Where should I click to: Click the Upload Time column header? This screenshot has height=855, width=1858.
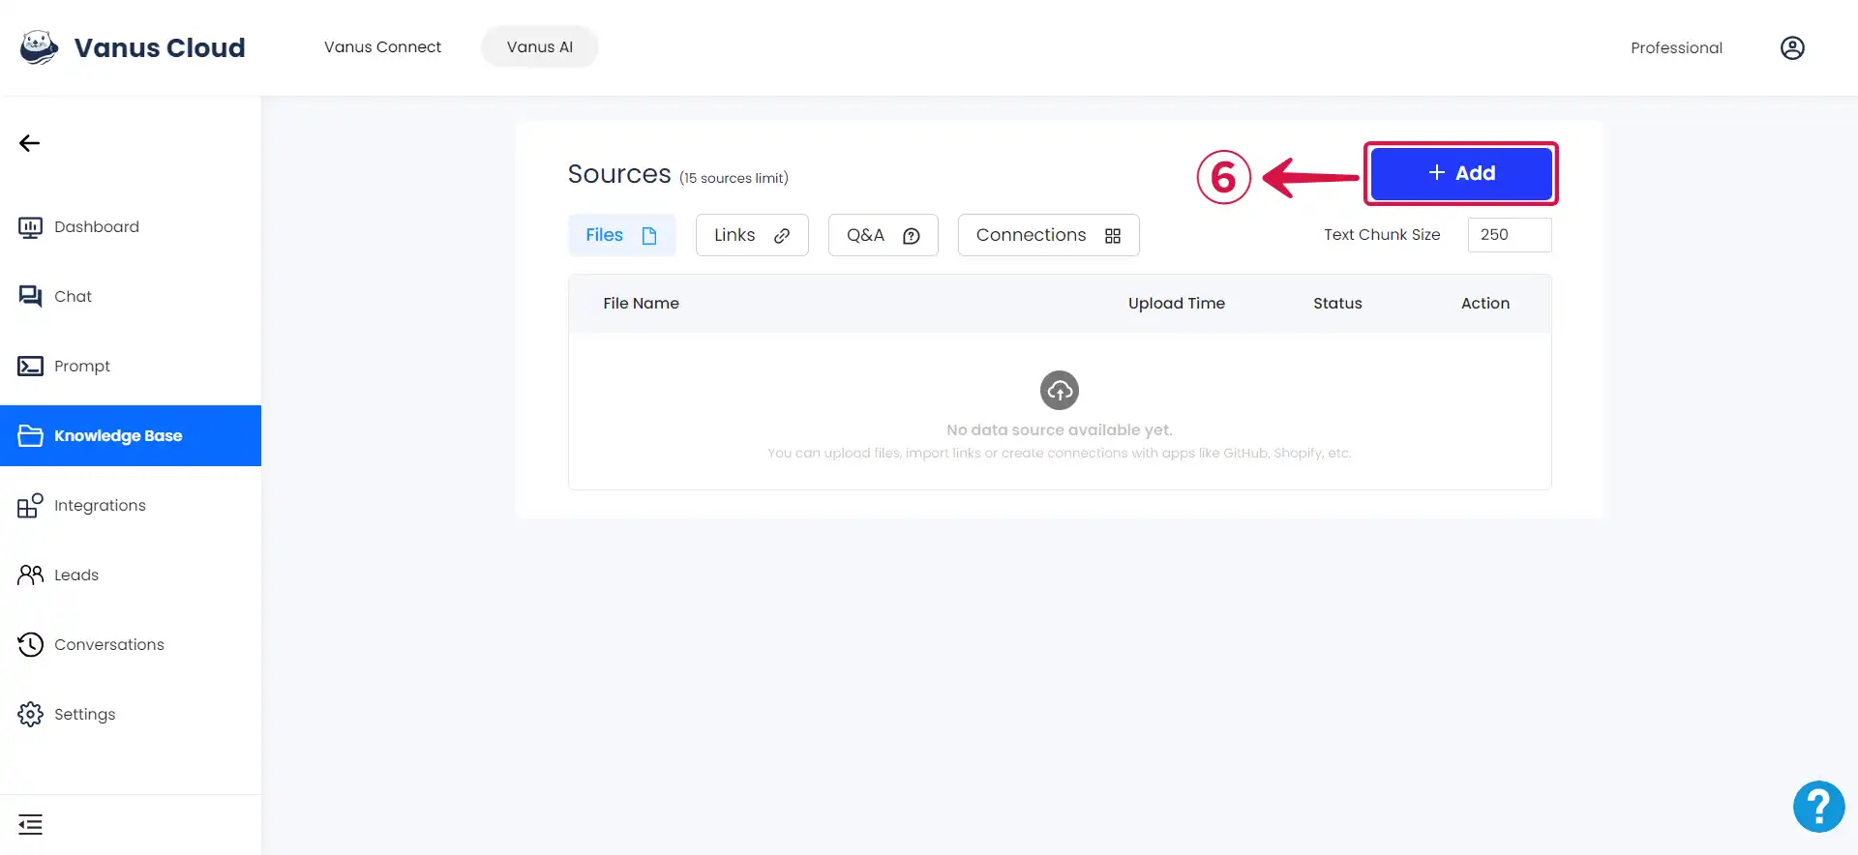tap(1176, 304)
